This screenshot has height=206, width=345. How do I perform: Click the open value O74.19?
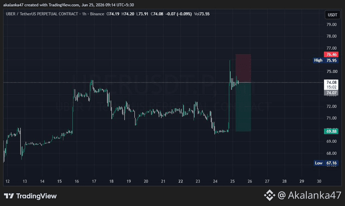[x=113, y=14]
